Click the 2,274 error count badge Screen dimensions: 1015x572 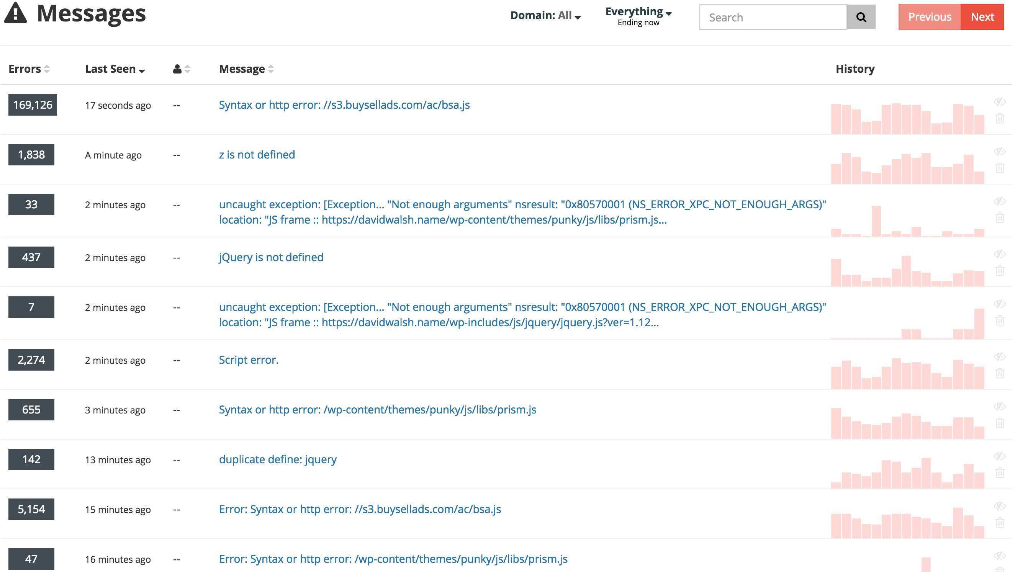click(31, 360)
